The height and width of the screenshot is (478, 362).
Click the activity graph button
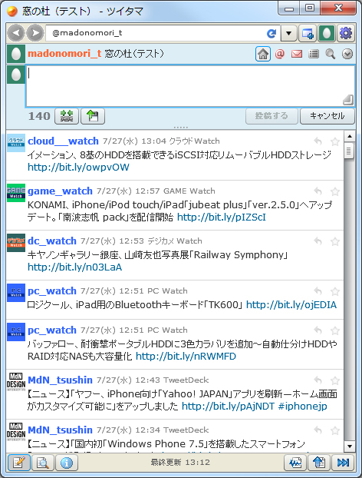295,463
